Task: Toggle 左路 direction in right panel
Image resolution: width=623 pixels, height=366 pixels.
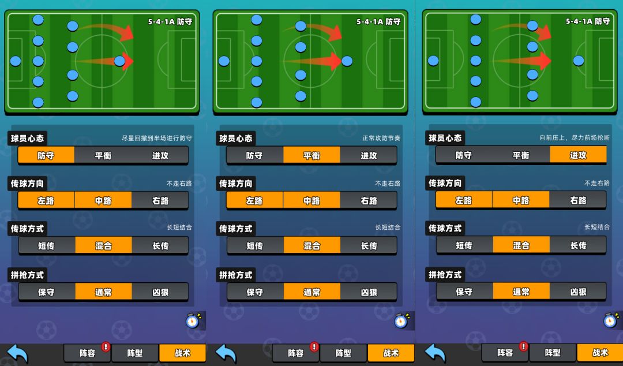Action: pos(464,200)
